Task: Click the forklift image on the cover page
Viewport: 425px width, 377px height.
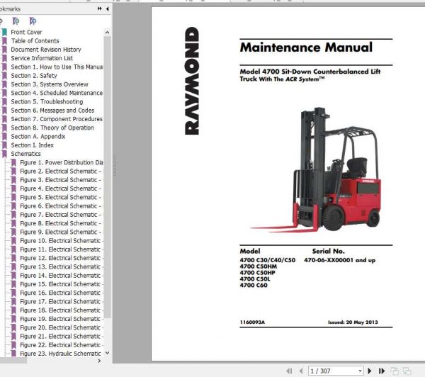Action: (316, 170)
